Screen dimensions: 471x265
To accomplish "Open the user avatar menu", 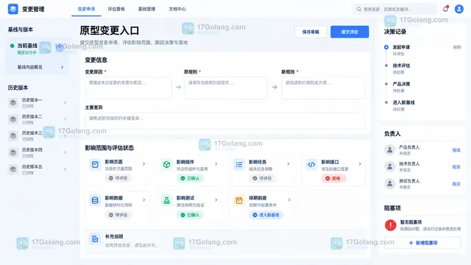I will point(459,9).
